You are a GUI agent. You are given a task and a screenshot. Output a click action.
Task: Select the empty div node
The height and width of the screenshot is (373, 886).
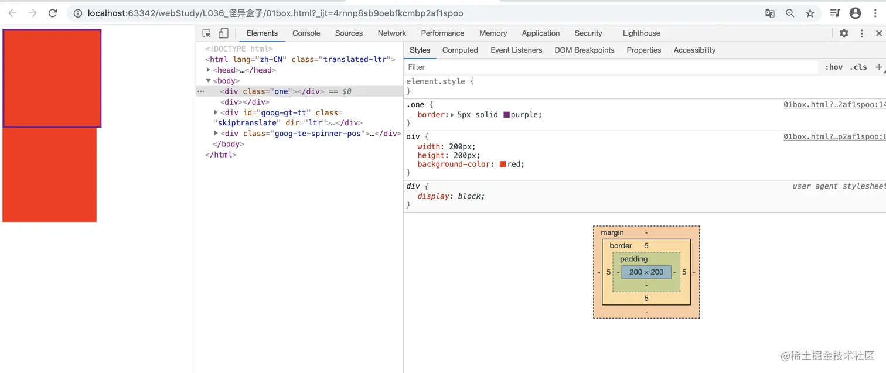pyautogui.click(x=245, y=102)
